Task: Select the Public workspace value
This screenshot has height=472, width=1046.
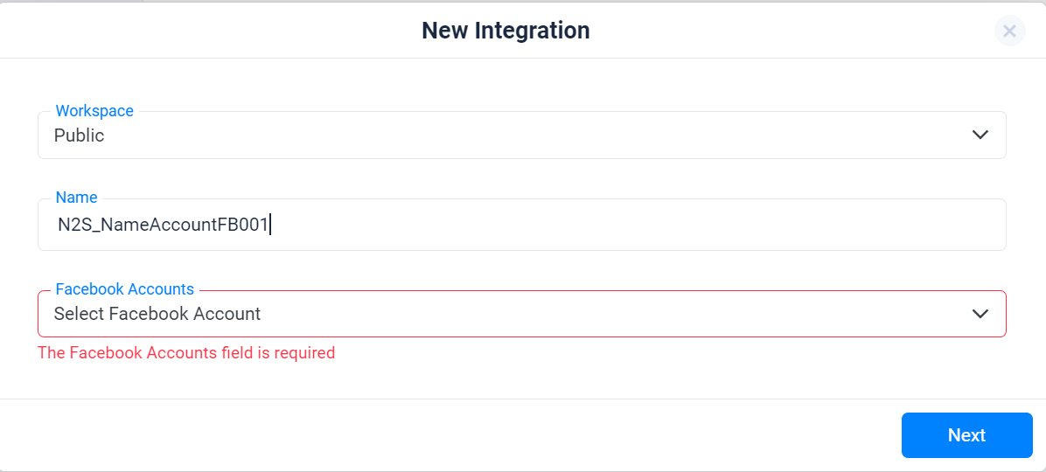Action: (x=80, y=135)
